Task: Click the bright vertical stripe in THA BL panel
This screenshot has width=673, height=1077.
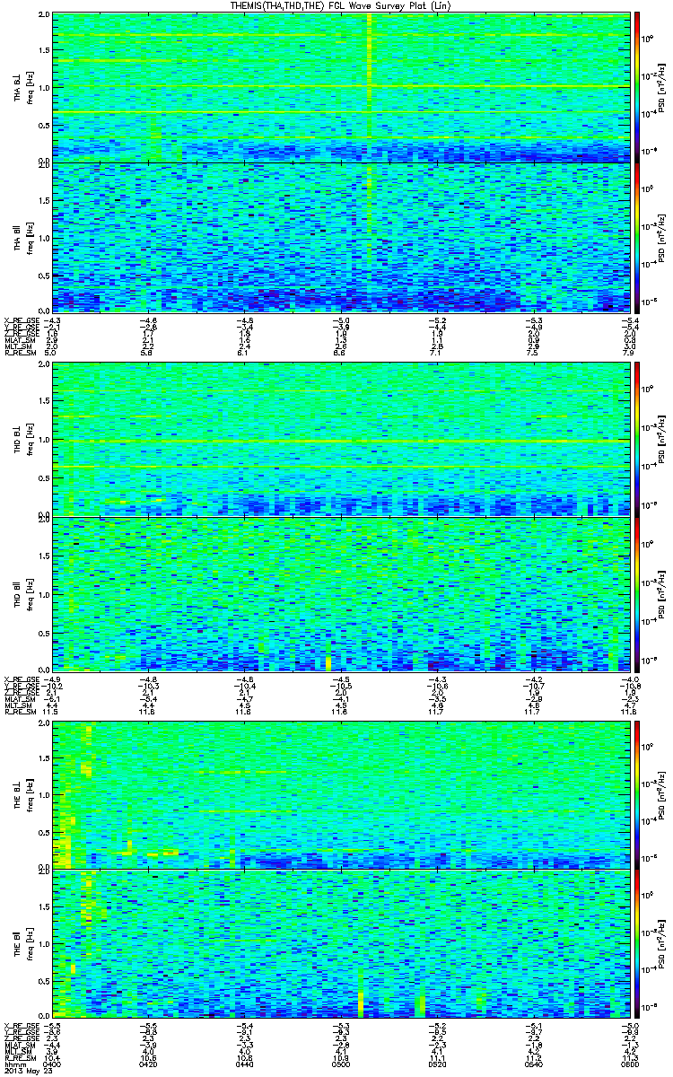Action: 369,87
